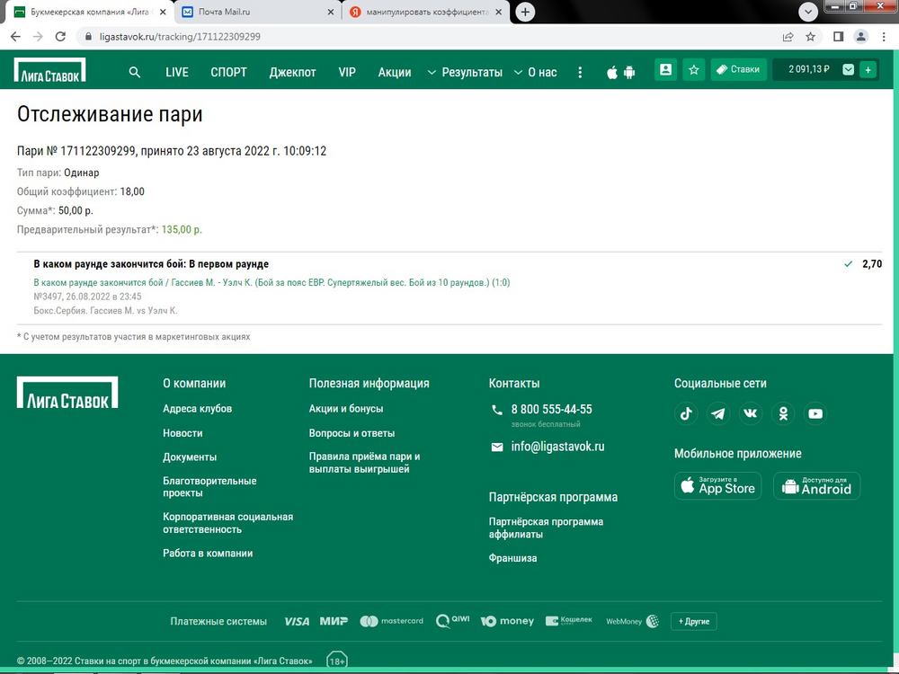Reload the page with the refresh icon

pos(60,37)
